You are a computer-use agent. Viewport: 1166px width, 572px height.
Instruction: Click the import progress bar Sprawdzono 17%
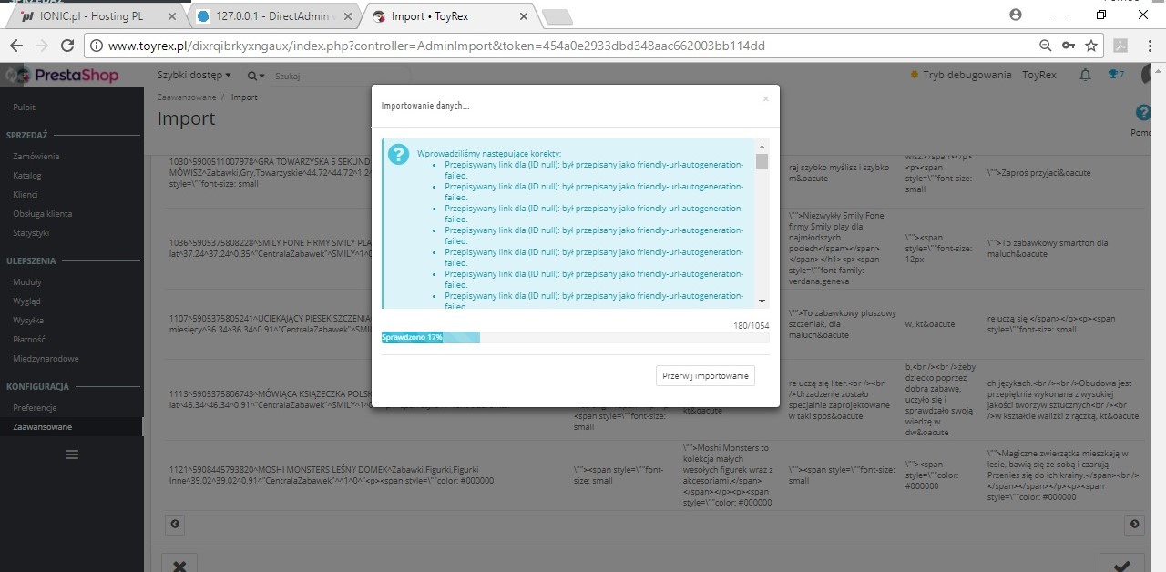click(x=575, y=337)
